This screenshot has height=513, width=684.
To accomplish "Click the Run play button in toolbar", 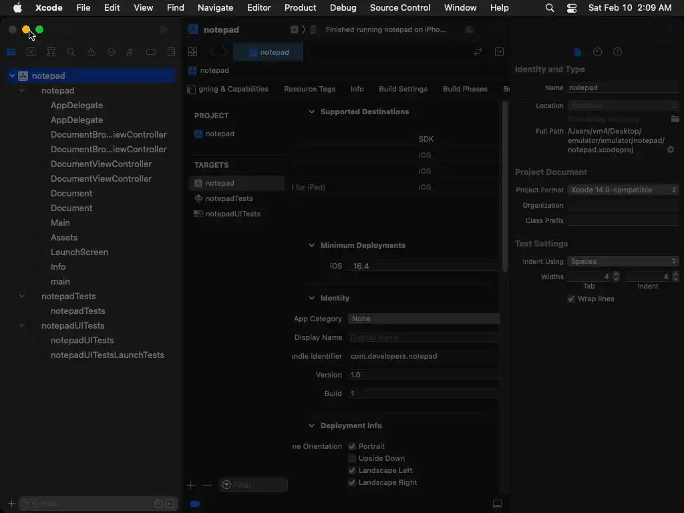I will tap(164, 29).
